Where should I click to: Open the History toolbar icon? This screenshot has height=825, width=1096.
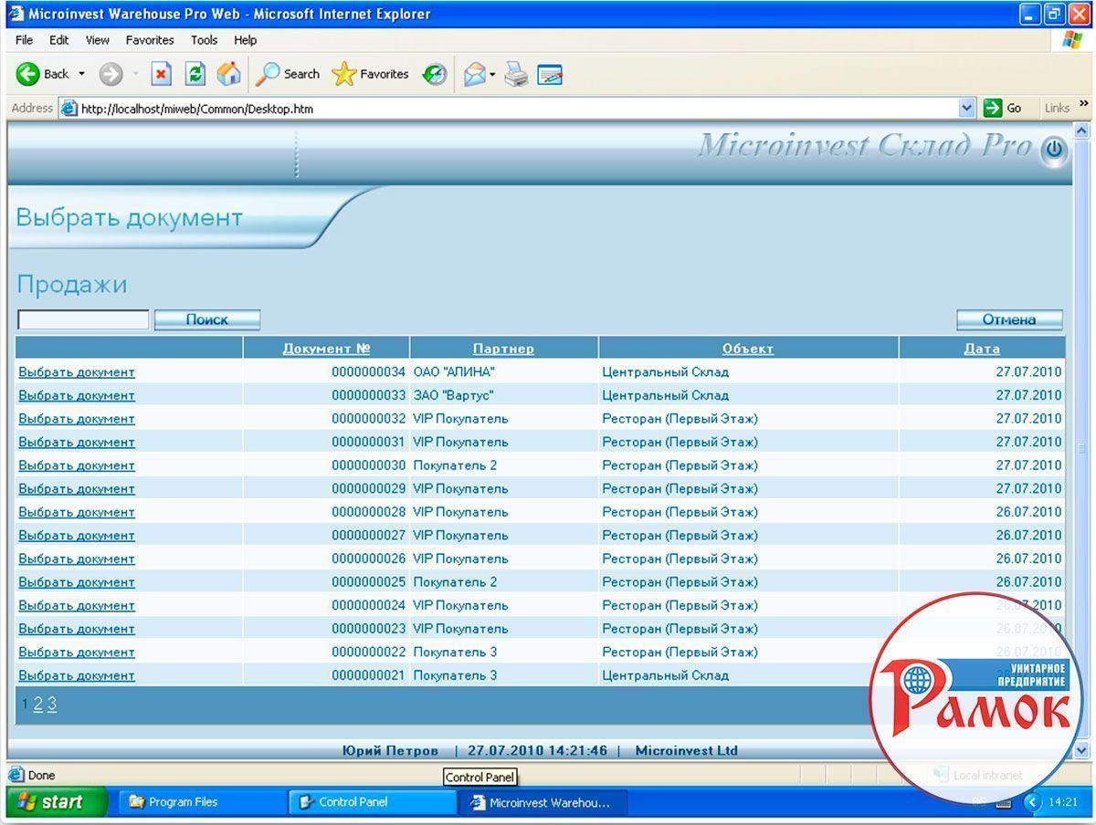pyautogui.click(x=435, y=74)
